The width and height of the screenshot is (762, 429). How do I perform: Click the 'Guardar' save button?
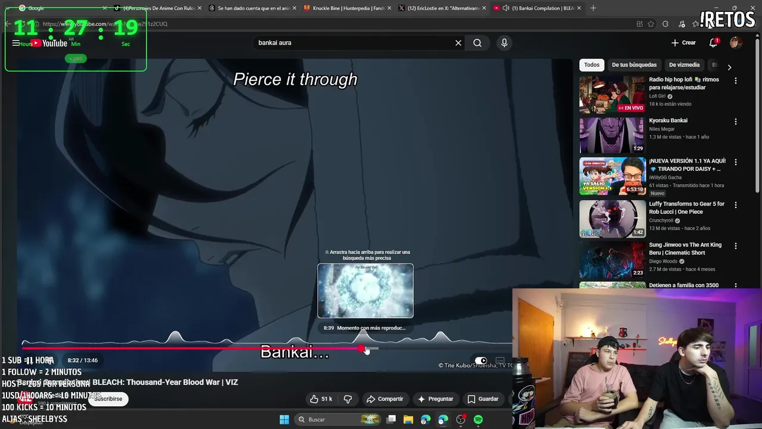pyautogui.click(x=483, y=399)
